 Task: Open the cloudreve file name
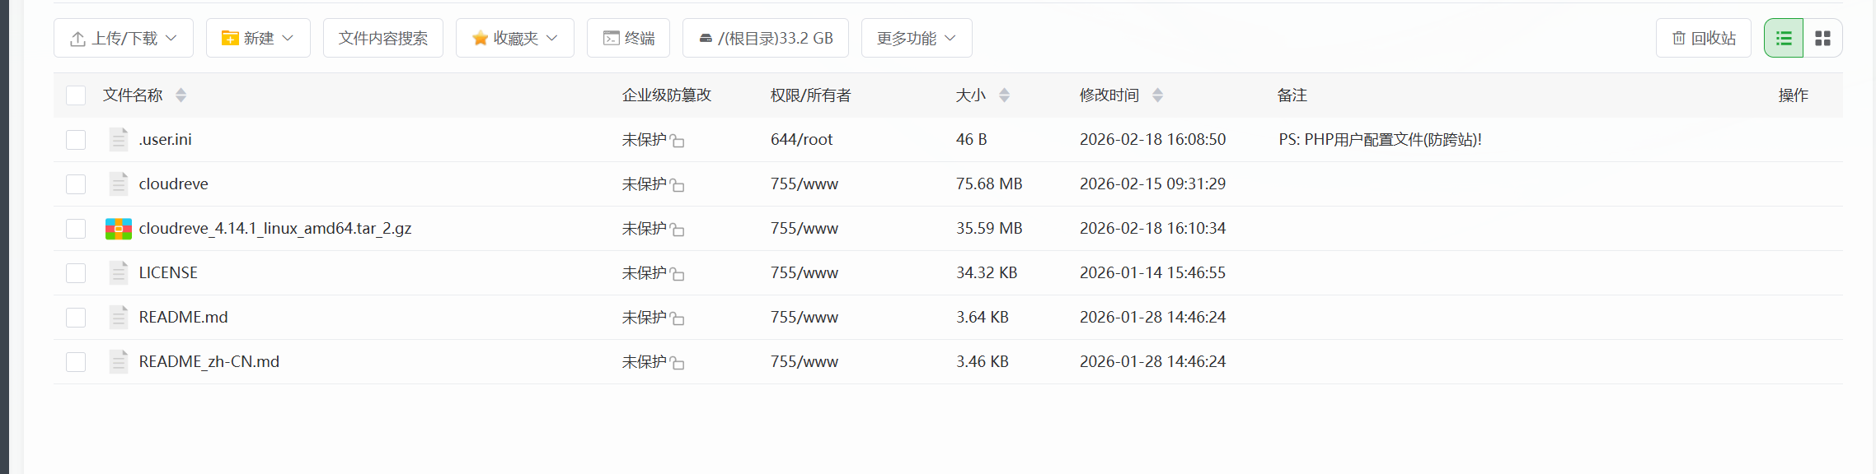coord(173,184)
